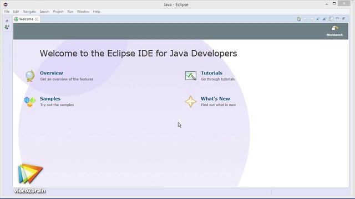Open the Search menu
The width and height of the screenshot is (355, 199).
point(44,12)
